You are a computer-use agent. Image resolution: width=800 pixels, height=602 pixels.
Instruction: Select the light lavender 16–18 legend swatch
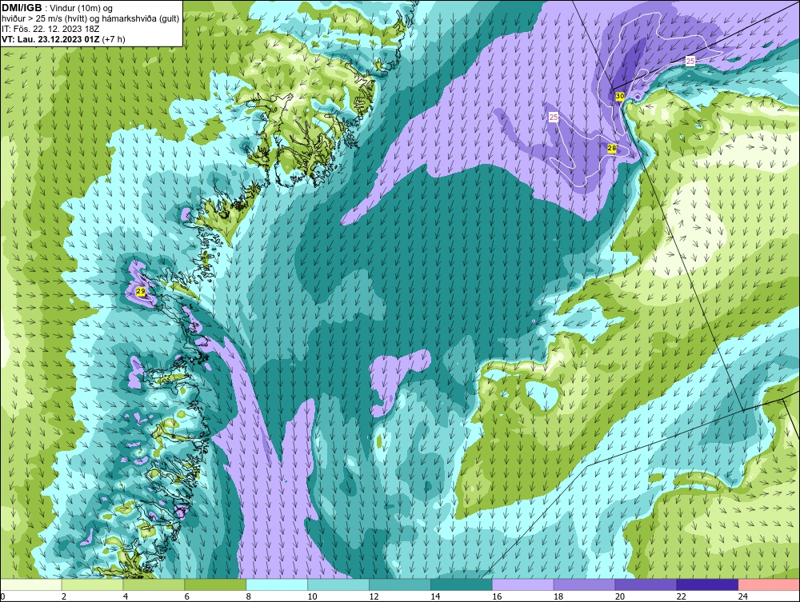coord(523,584)
